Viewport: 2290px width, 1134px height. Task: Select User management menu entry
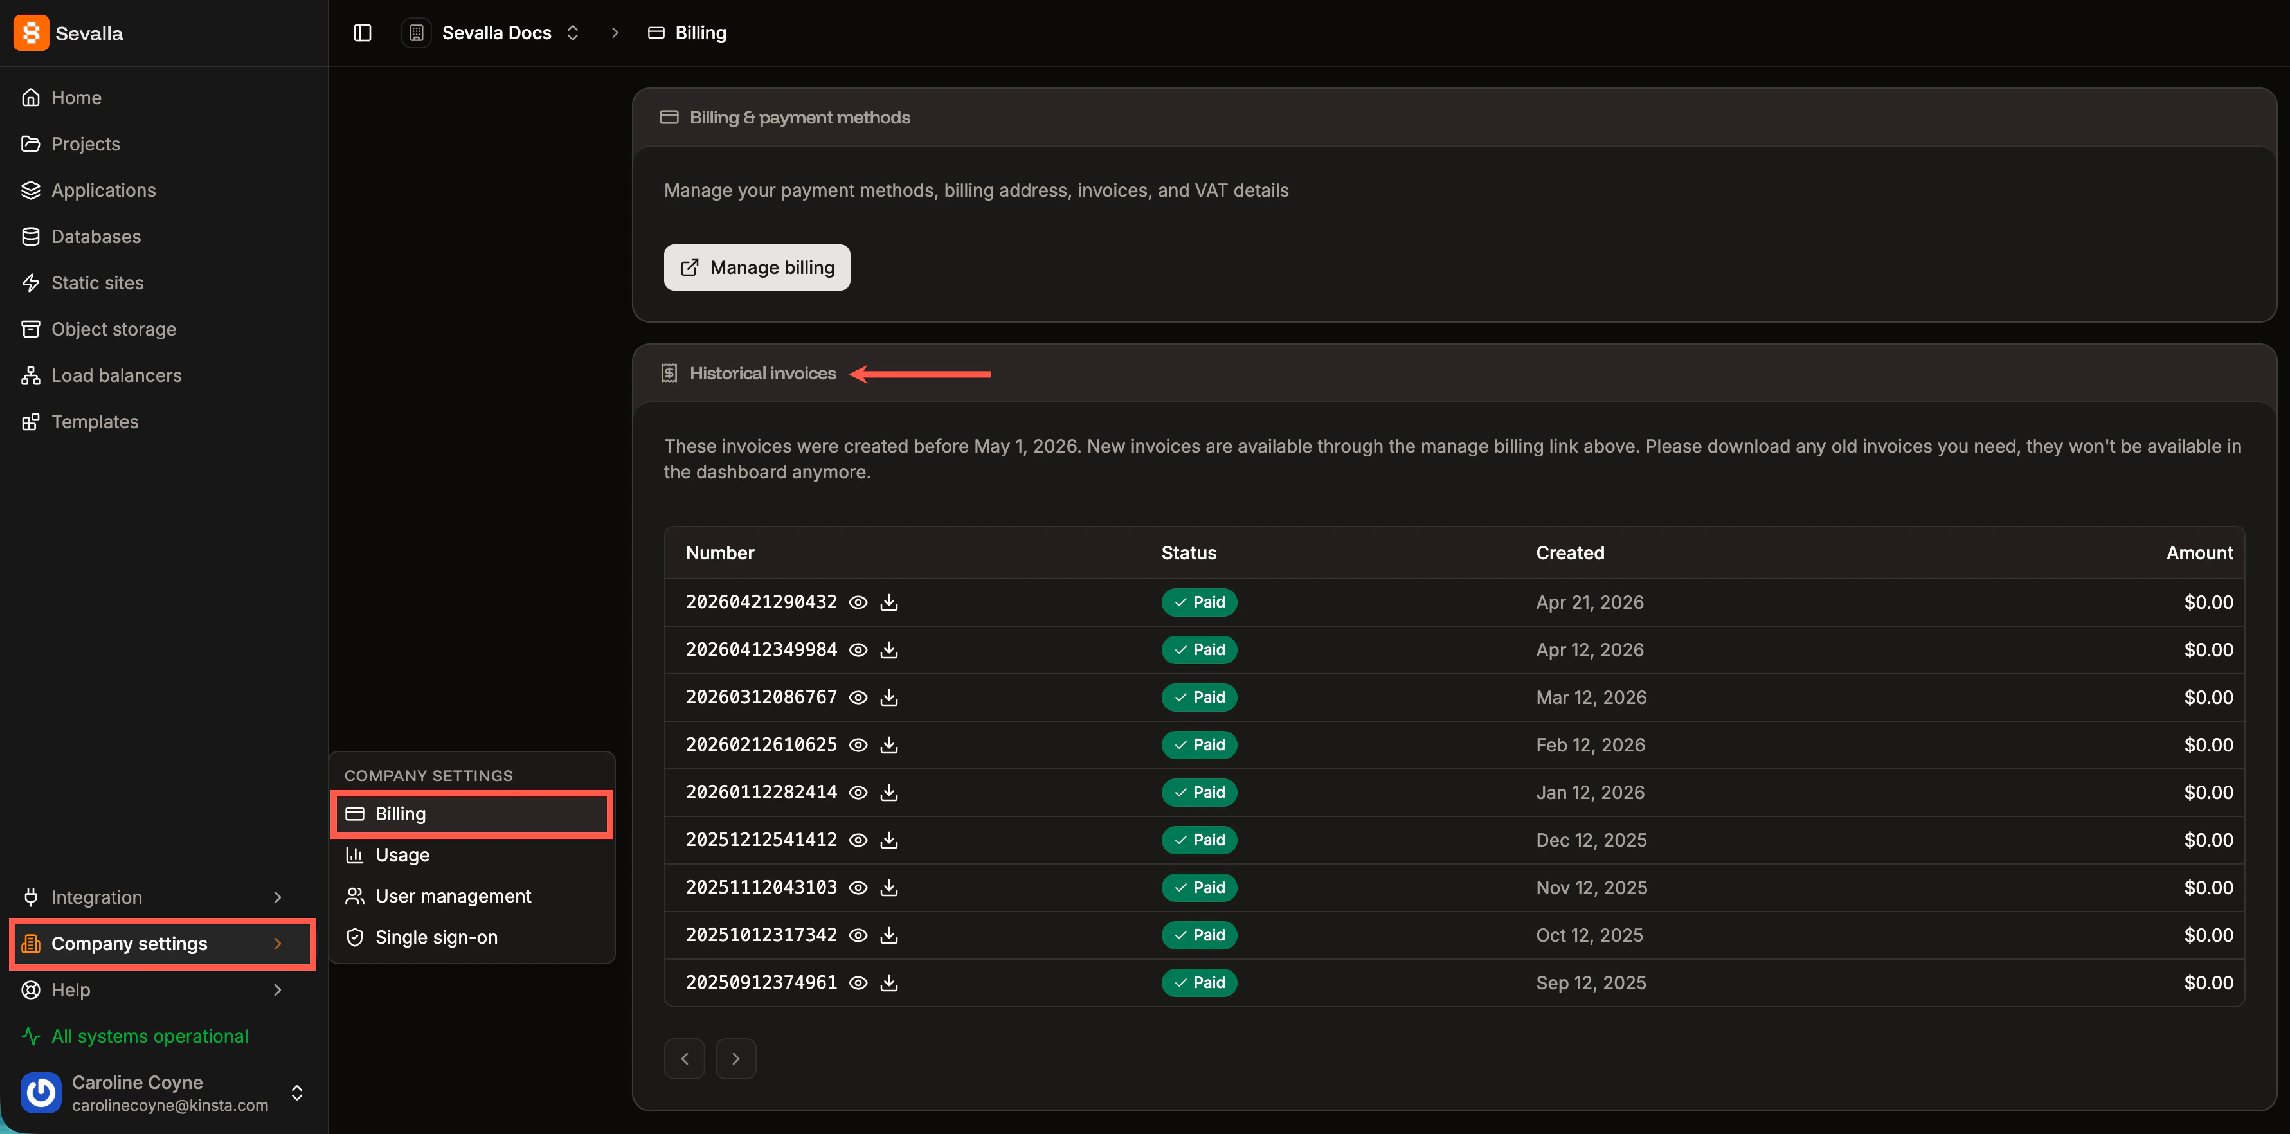(x=472, y=896)
